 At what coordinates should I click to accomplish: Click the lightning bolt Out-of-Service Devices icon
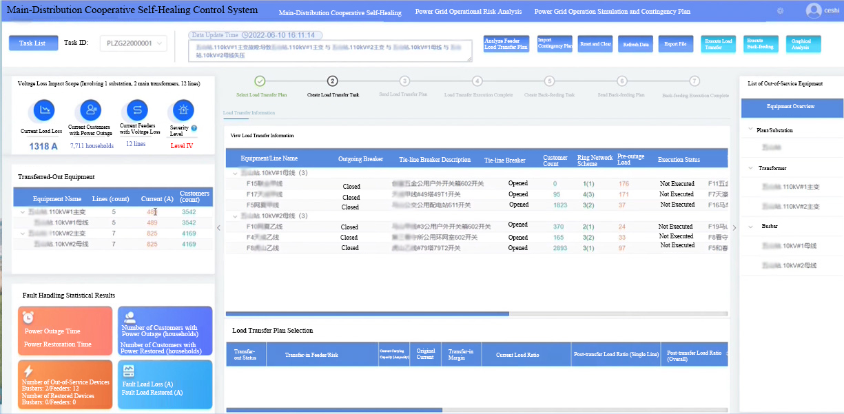tap(28, 371)
